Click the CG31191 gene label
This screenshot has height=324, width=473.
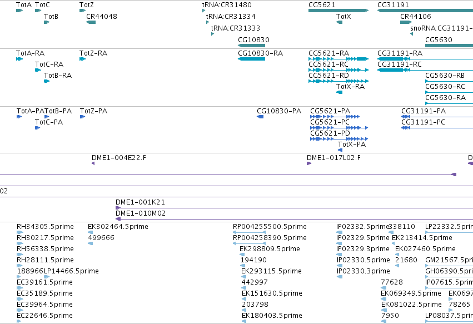pyautogui.click(x=393, y=5)
